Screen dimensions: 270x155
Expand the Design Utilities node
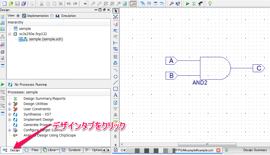pyautogui.click(x=10, y=104)
